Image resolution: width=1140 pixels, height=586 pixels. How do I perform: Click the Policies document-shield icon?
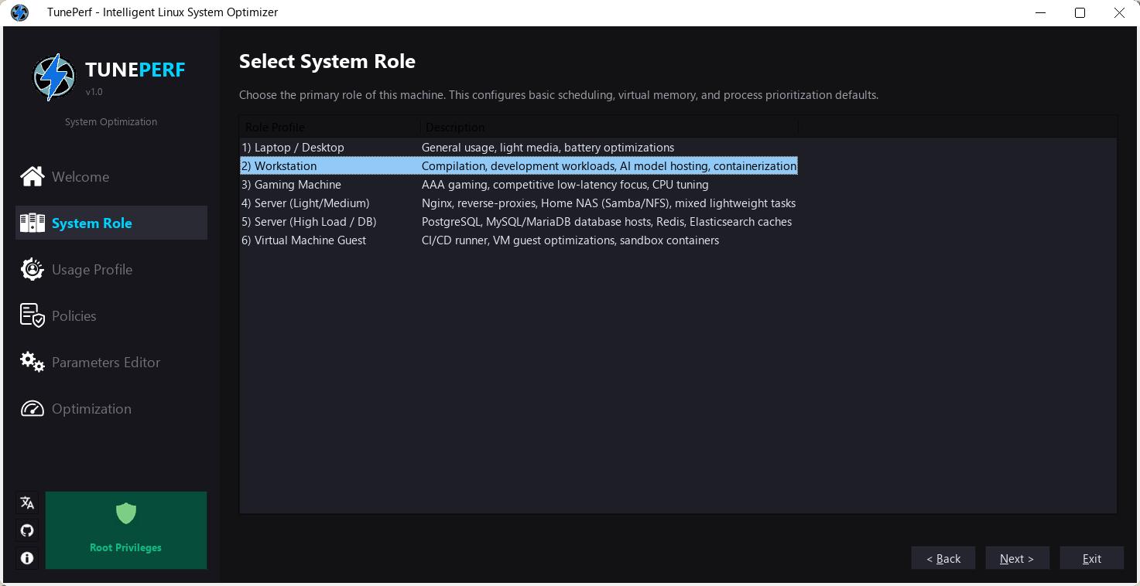pyautogui.click(x=33, y=315)
